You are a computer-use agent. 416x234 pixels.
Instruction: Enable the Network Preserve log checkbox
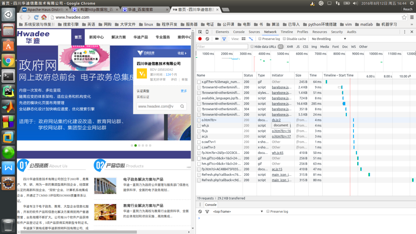260,39
